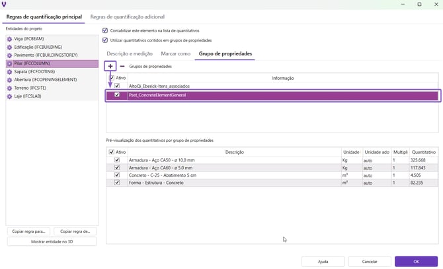This screenshot has width=443, height=269.
Task: Click 'Copiar regra de...' button
Action: pos(75,231)
